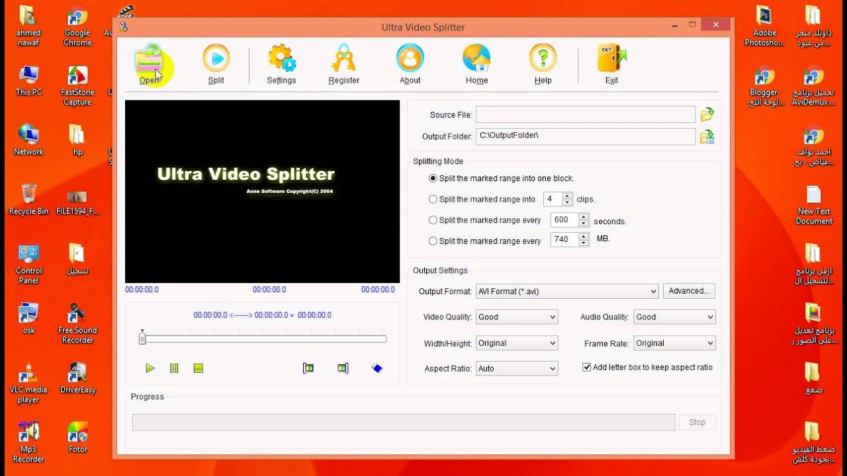Browse for output folder icon
The height and width of the screenshot is (476, 847).
[x=707, y=137]
